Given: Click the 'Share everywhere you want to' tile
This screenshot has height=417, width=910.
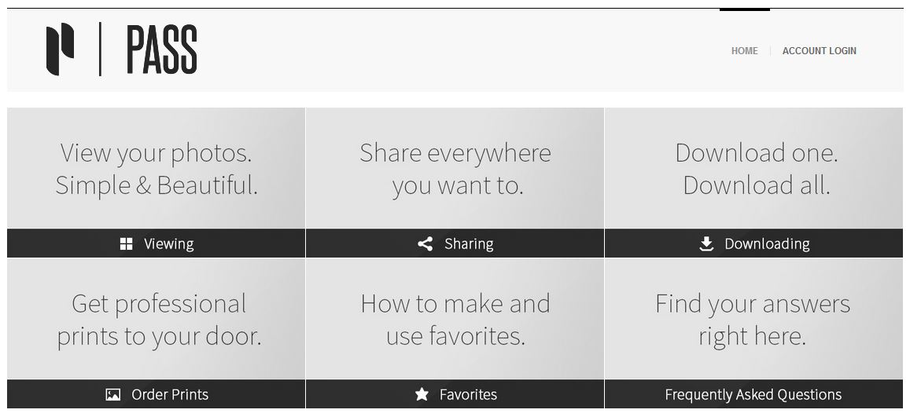Looking at the screenshot, I should [x=455, y=169].
